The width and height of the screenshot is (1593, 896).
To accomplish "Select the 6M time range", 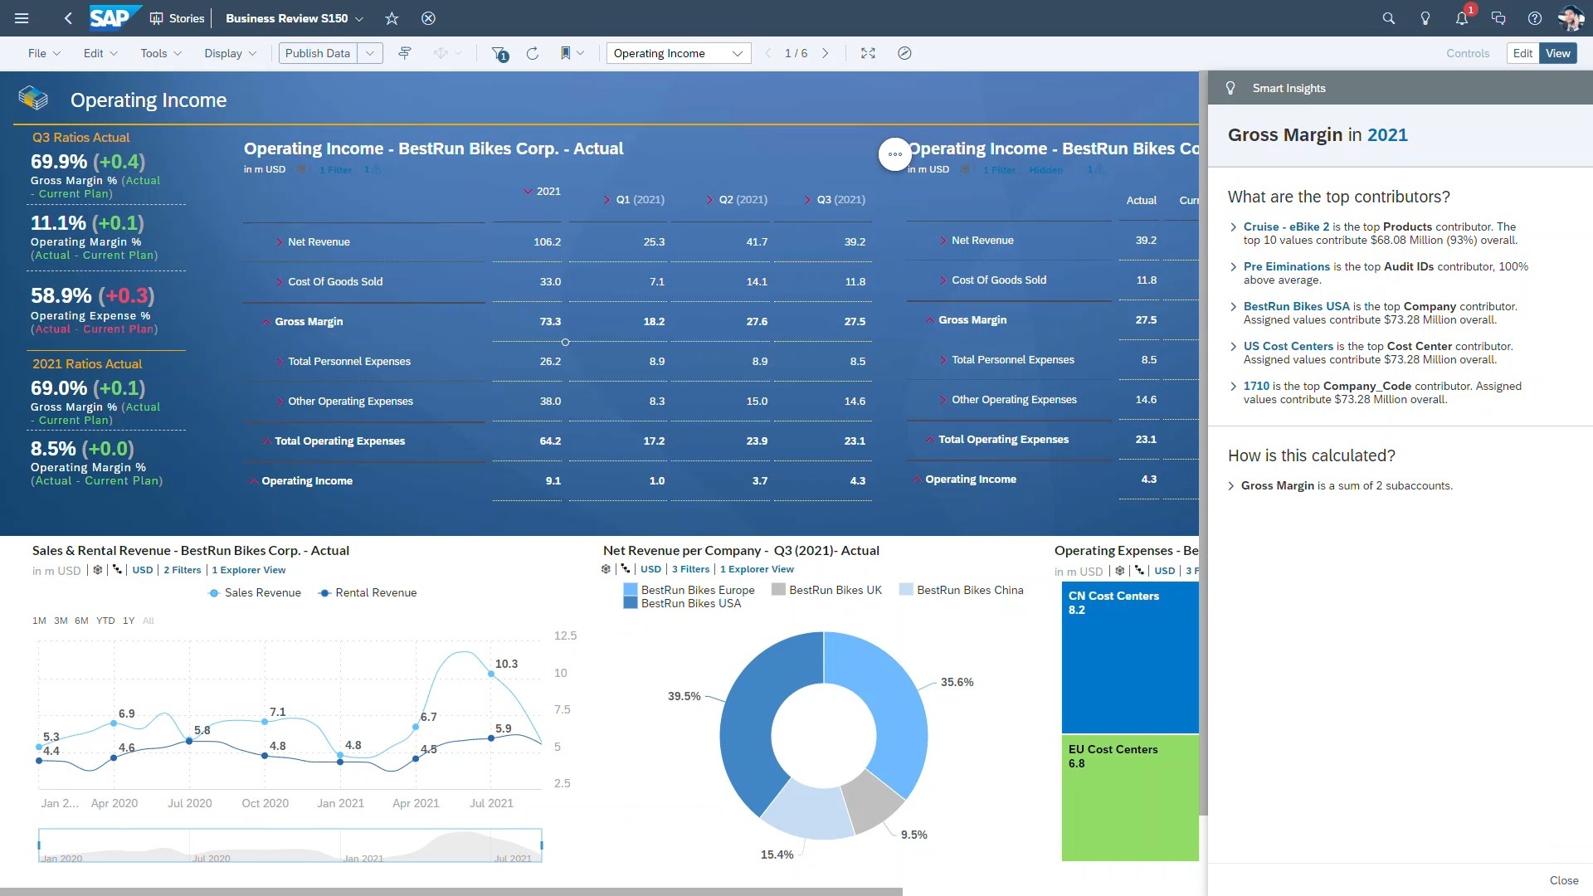I will 81,621.
